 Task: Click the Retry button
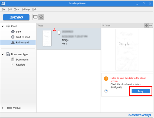[x=140, y=91]
